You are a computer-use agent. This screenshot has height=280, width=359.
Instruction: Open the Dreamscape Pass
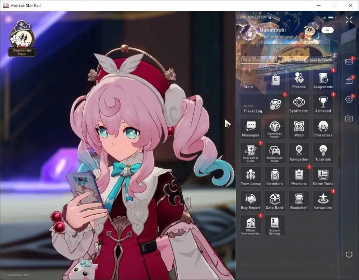tap(22, 38)
